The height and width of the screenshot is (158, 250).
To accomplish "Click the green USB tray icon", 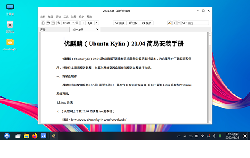I will point(220,136).
